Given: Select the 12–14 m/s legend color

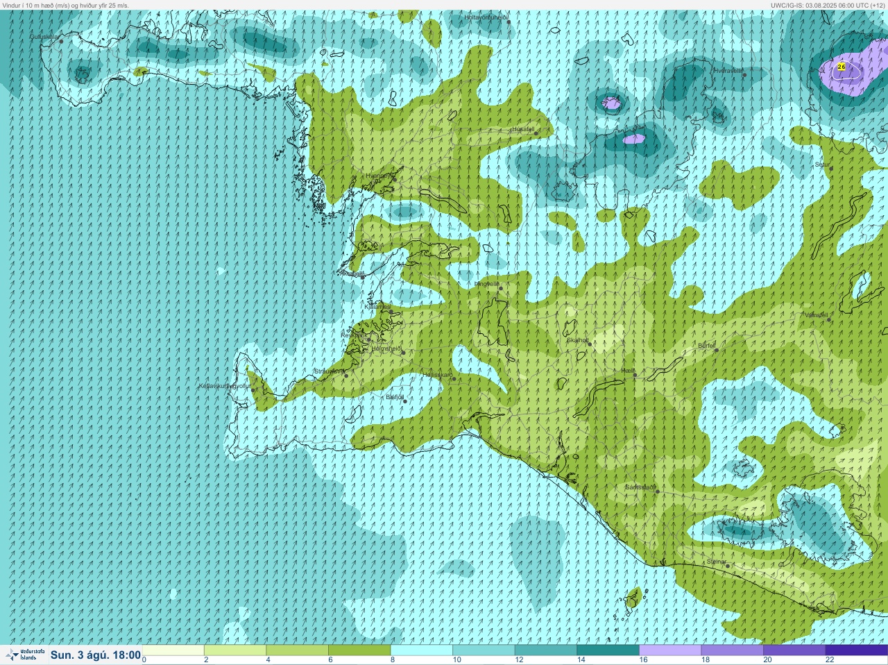Looking at the screenshot, I should tap(546, 650).
